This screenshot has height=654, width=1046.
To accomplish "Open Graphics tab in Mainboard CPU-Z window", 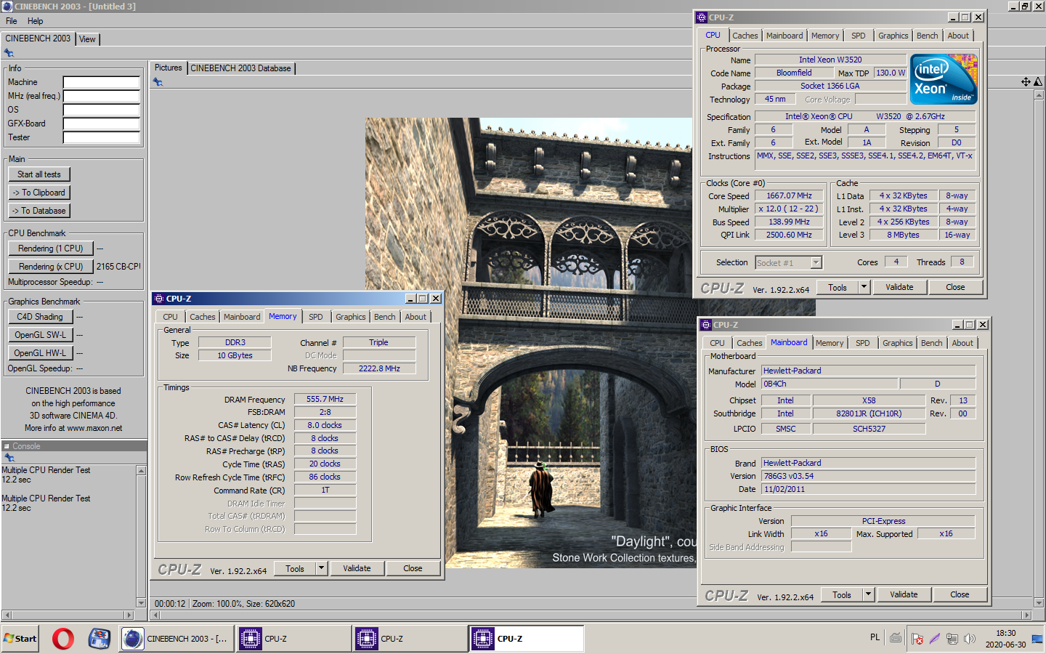I will pyautogui.click(x=897, y=343).
